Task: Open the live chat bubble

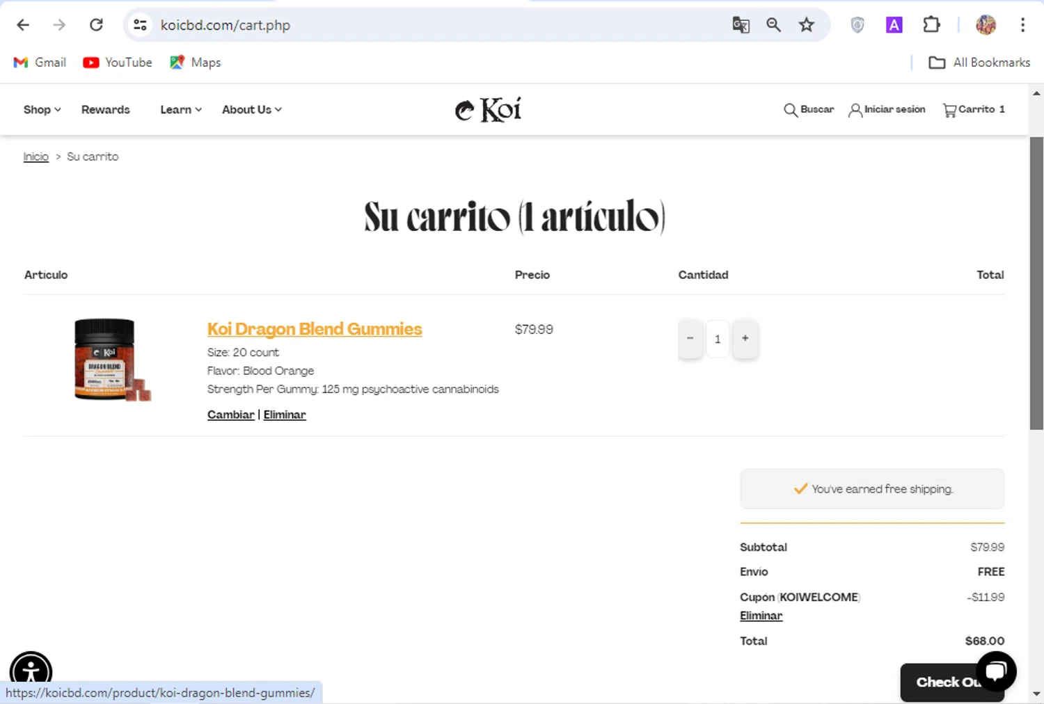Action: tap(996, 671)
